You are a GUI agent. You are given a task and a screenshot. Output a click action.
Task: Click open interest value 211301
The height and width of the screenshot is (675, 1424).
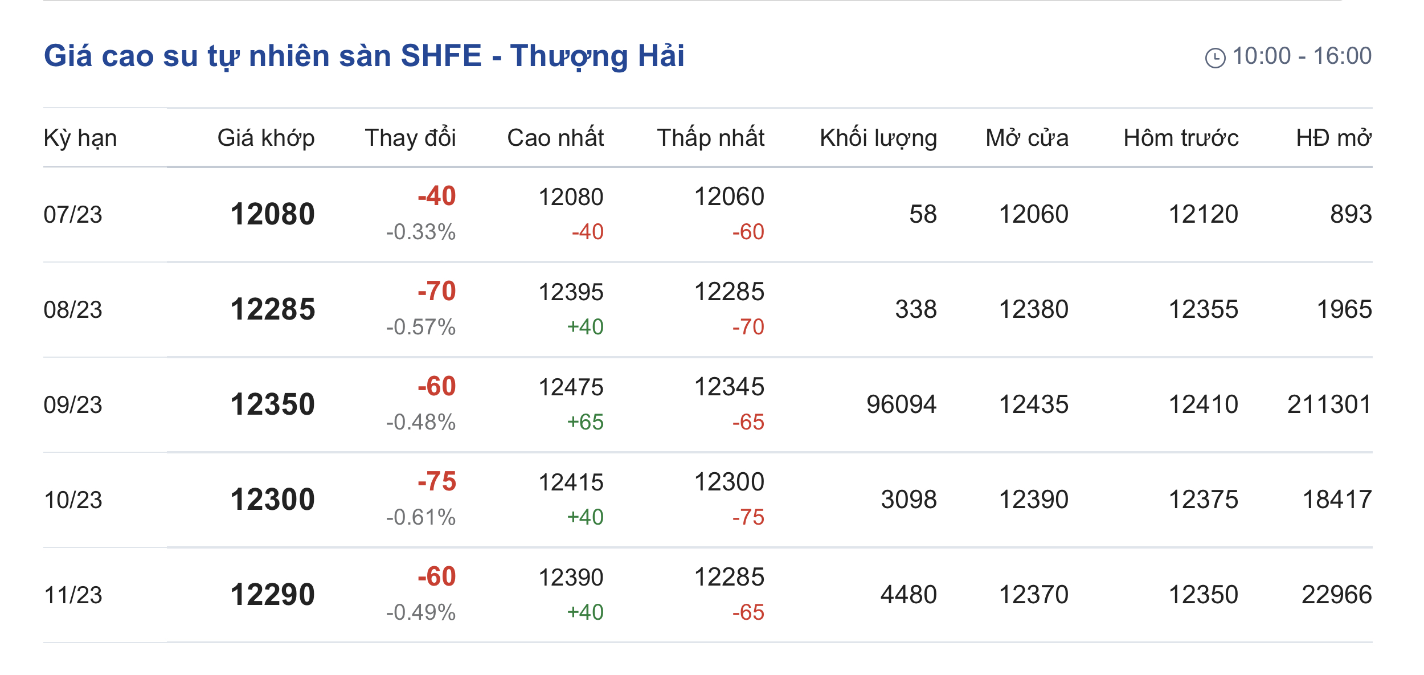(1329, 404)
